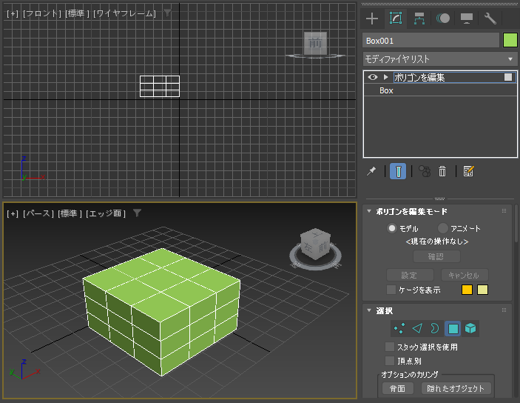Select the アニメート radio button
Image resolution: width=520 pixels, height=403 pixels.
click(443, 228)
